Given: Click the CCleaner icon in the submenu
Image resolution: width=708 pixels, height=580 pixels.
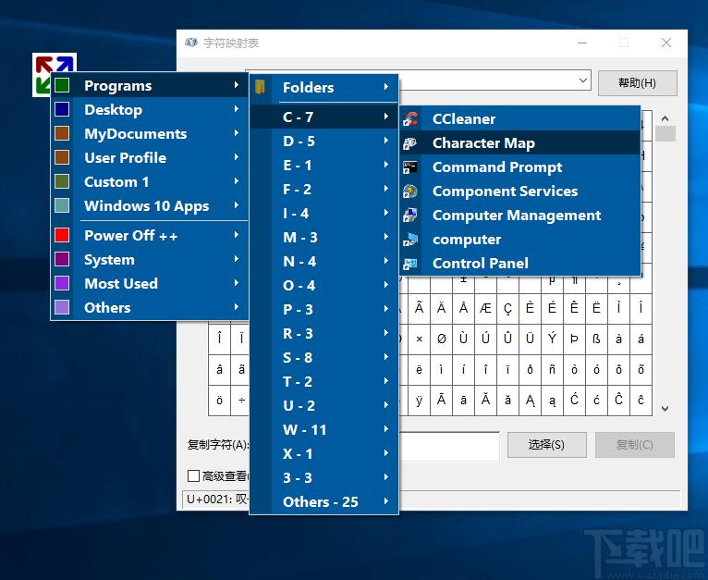Looking at the screenshot, I should (410, 119).
